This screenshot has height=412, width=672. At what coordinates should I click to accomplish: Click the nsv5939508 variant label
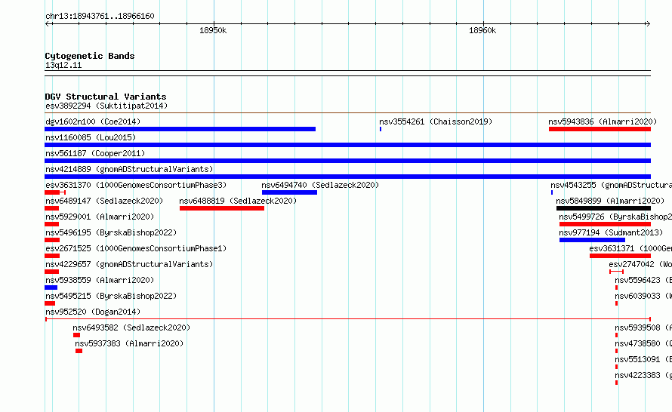coord(643,327)
